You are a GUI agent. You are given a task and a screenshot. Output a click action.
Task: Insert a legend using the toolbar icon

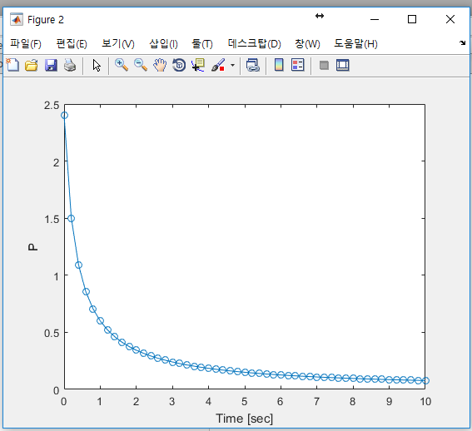[298, 65]
